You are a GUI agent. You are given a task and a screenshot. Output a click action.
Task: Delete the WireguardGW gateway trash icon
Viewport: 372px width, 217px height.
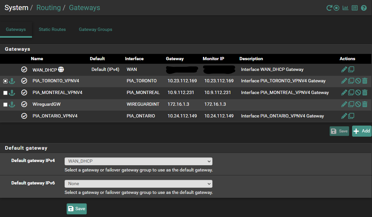[x=365, y=104]
